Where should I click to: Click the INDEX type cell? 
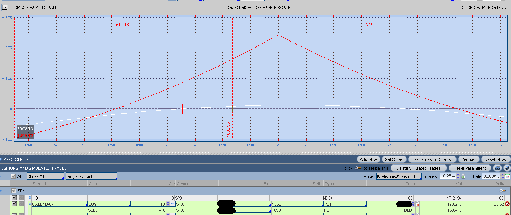[x=344, y=198]
